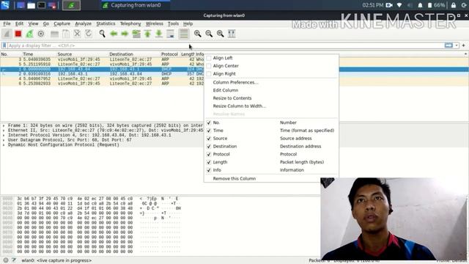Zoom in on packet text
Image resolution: width=469 pixels, height=264 pixels.
[x=197, y=34]
